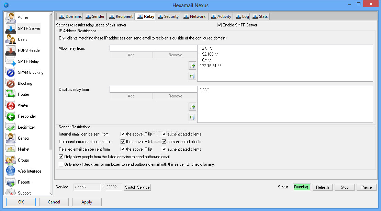Click the Refresh status button
This screenshot has width=381, height=211.
(x=323, y=187)
